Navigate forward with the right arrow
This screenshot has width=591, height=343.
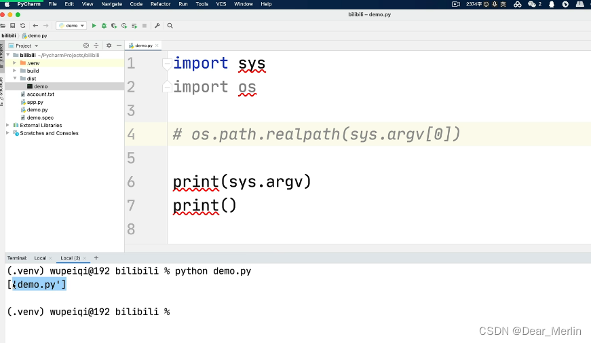[x=45, y=26]
